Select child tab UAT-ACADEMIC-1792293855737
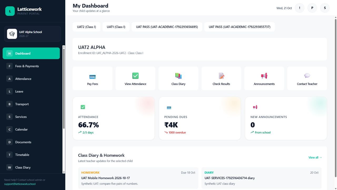Viewport: 337px width, 190px height. pyautogui.click(x=240, y=27)
